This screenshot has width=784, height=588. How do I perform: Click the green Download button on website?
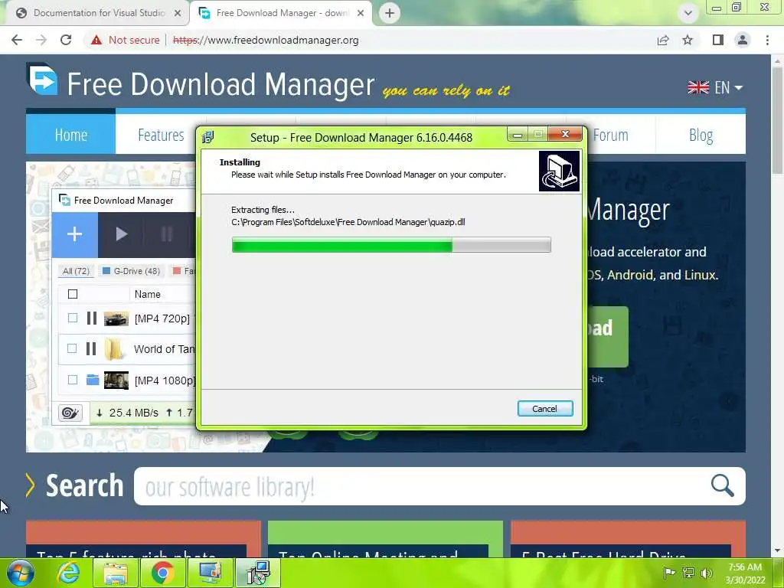607,337
